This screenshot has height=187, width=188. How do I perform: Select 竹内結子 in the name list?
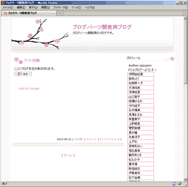click(141, 106)
